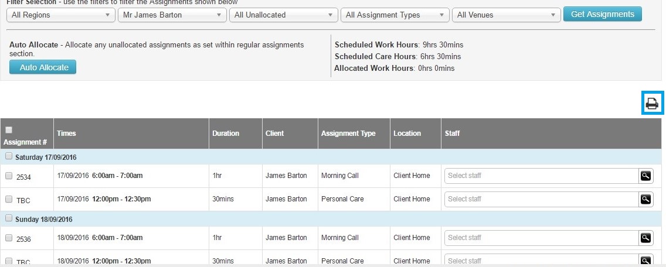Click the printer icon
The image size is (666, 267).
[x=652, y=103]
